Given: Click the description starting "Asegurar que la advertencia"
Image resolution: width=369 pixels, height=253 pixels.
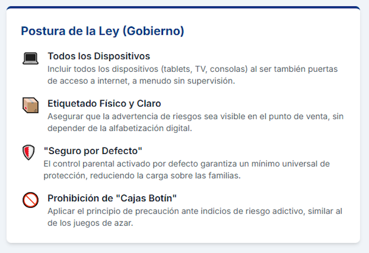Looking at the screenshot, I should pyautogui.click(x=194, y=122).
